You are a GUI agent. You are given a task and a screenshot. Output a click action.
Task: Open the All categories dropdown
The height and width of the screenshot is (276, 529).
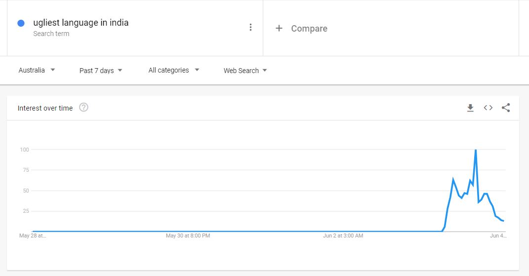tap(174, 70)
